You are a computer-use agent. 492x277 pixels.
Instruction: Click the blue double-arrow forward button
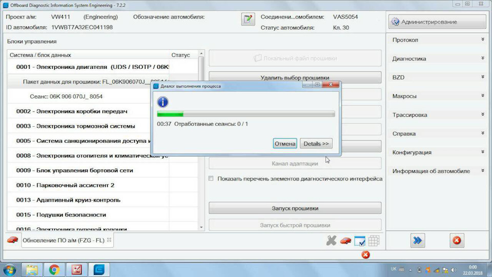417,241
